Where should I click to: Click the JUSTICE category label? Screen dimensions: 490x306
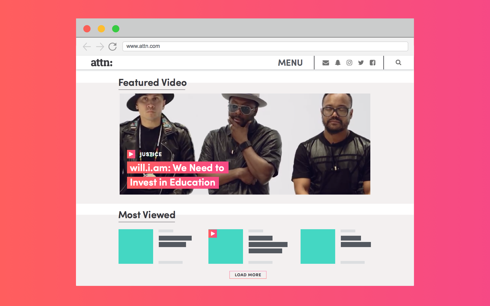point(151,154)
